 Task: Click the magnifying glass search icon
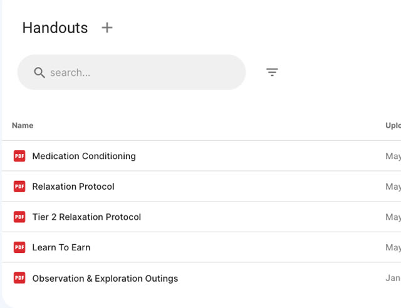click(39, 73)
